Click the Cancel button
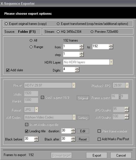 pos(121,155)
